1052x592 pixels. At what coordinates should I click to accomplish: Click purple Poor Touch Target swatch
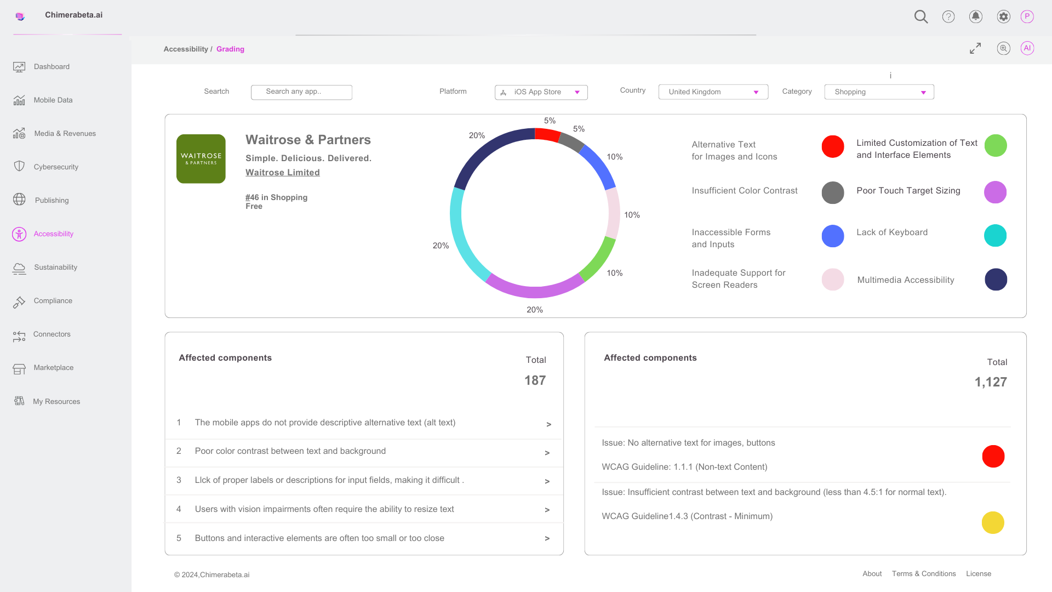(x=996, y=192)
